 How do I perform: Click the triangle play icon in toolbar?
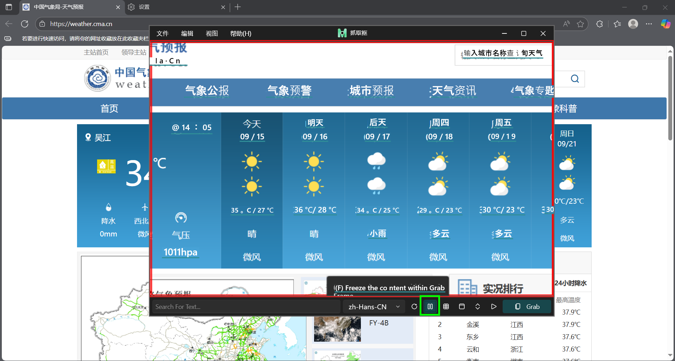(493, 306)
